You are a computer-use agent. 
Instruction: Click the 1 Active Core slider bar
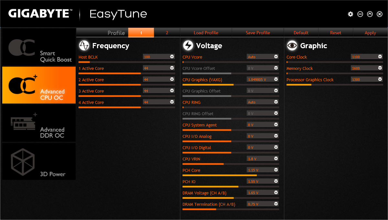[127, 73]
